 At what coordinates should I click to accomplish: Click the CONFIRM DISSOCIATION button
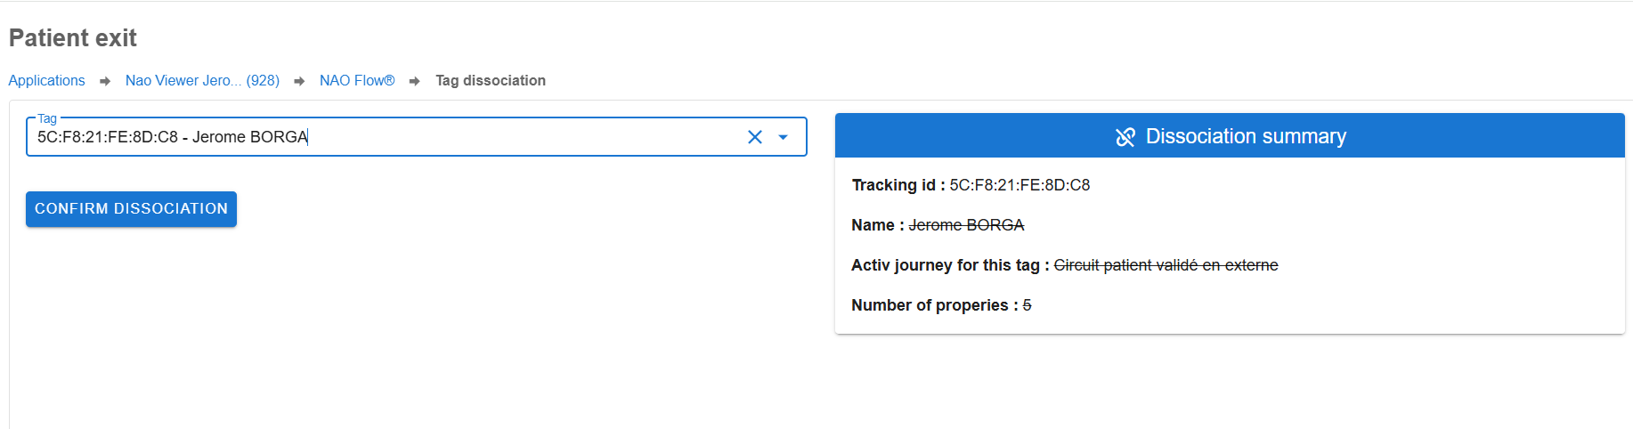coord(131,209)
